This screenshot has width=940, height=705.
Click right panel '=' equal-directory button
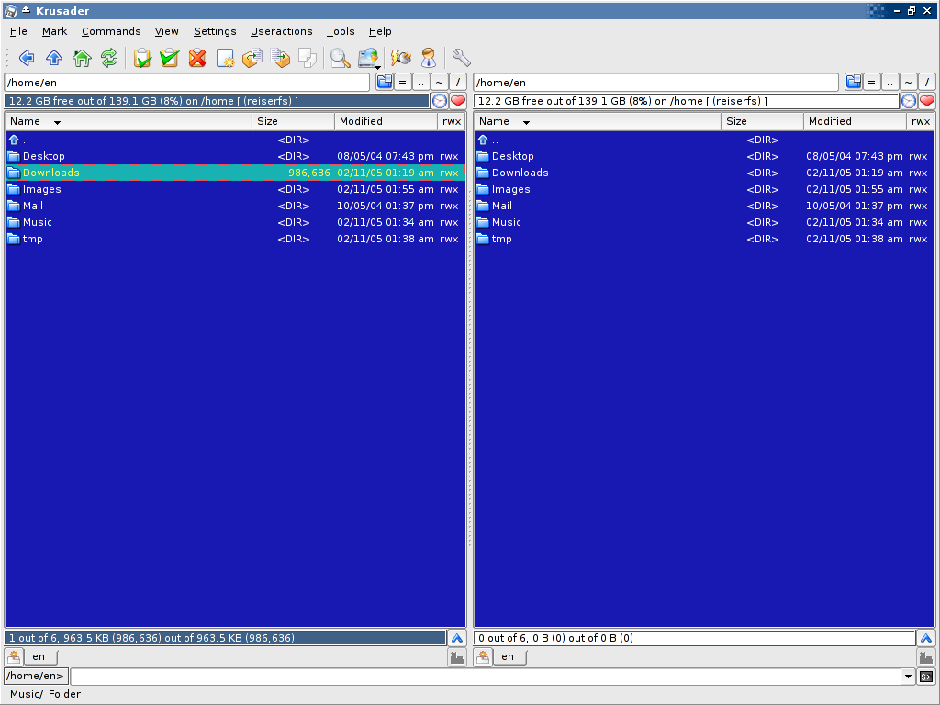872,82
